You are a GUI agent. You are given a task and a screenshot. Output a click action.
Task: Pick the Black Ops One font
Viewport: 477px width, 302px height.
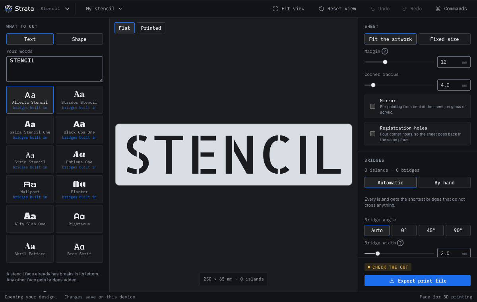tap(79, 130)
